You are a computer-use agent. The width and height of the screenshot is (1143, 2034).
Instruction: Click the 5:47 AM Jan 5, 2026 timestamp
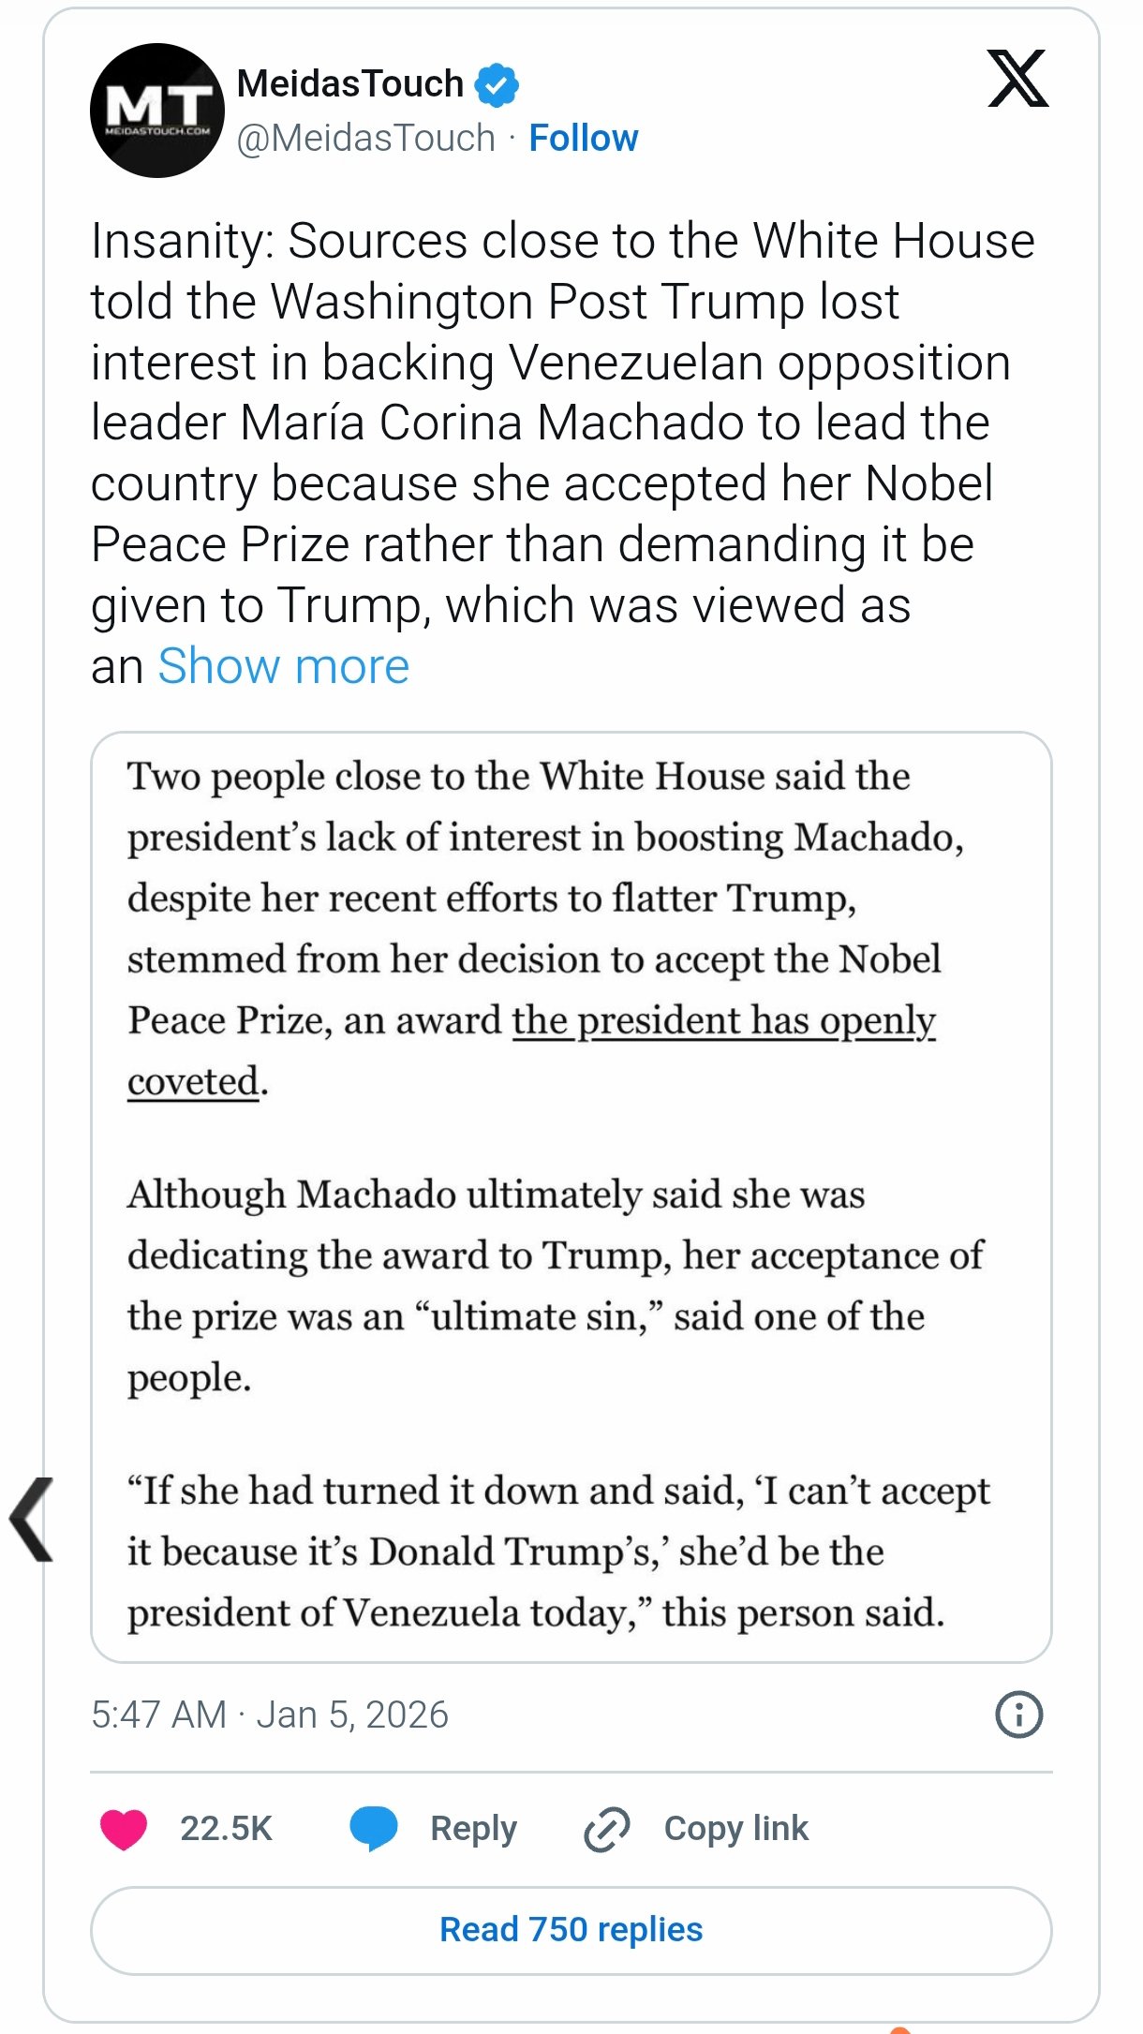(x=270, y=1715)
